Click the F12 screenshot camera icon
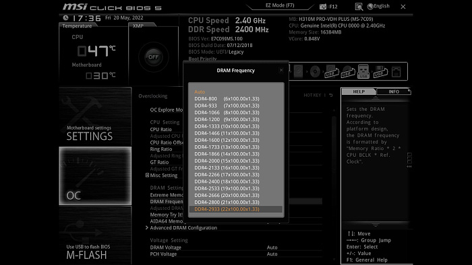The width and height of the screenshot is (472, 265). click(x=323, y=6)
